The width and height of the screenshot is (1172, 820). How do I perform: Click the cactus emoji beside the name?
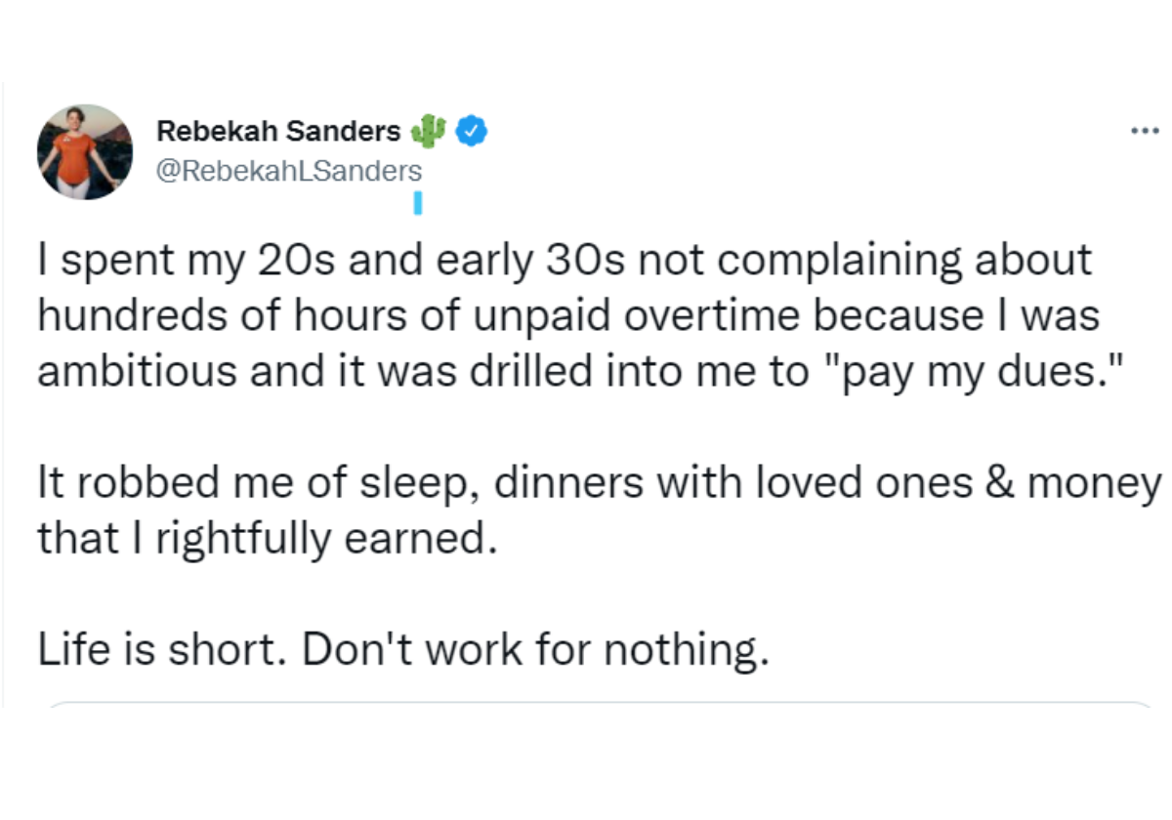(x=430, y=130)
